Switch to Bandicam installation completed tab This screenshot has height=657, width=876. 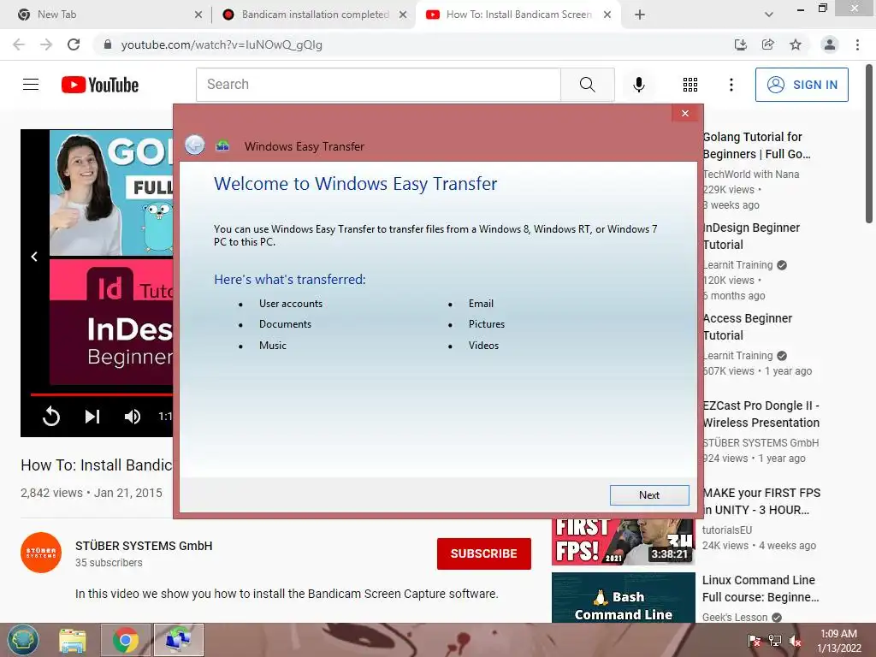(315, 15)
